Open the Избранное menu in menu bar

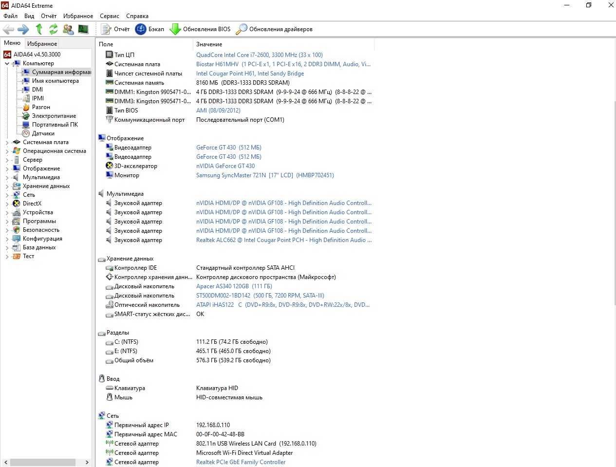tap(78, 16)
